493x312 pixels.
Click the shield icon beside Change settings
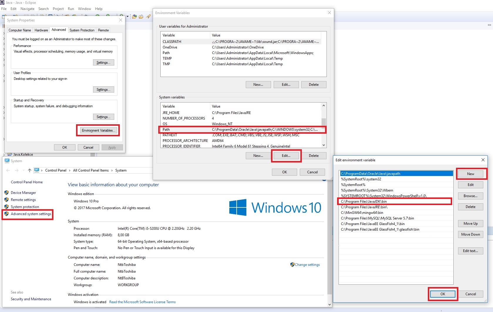[292, 265]
